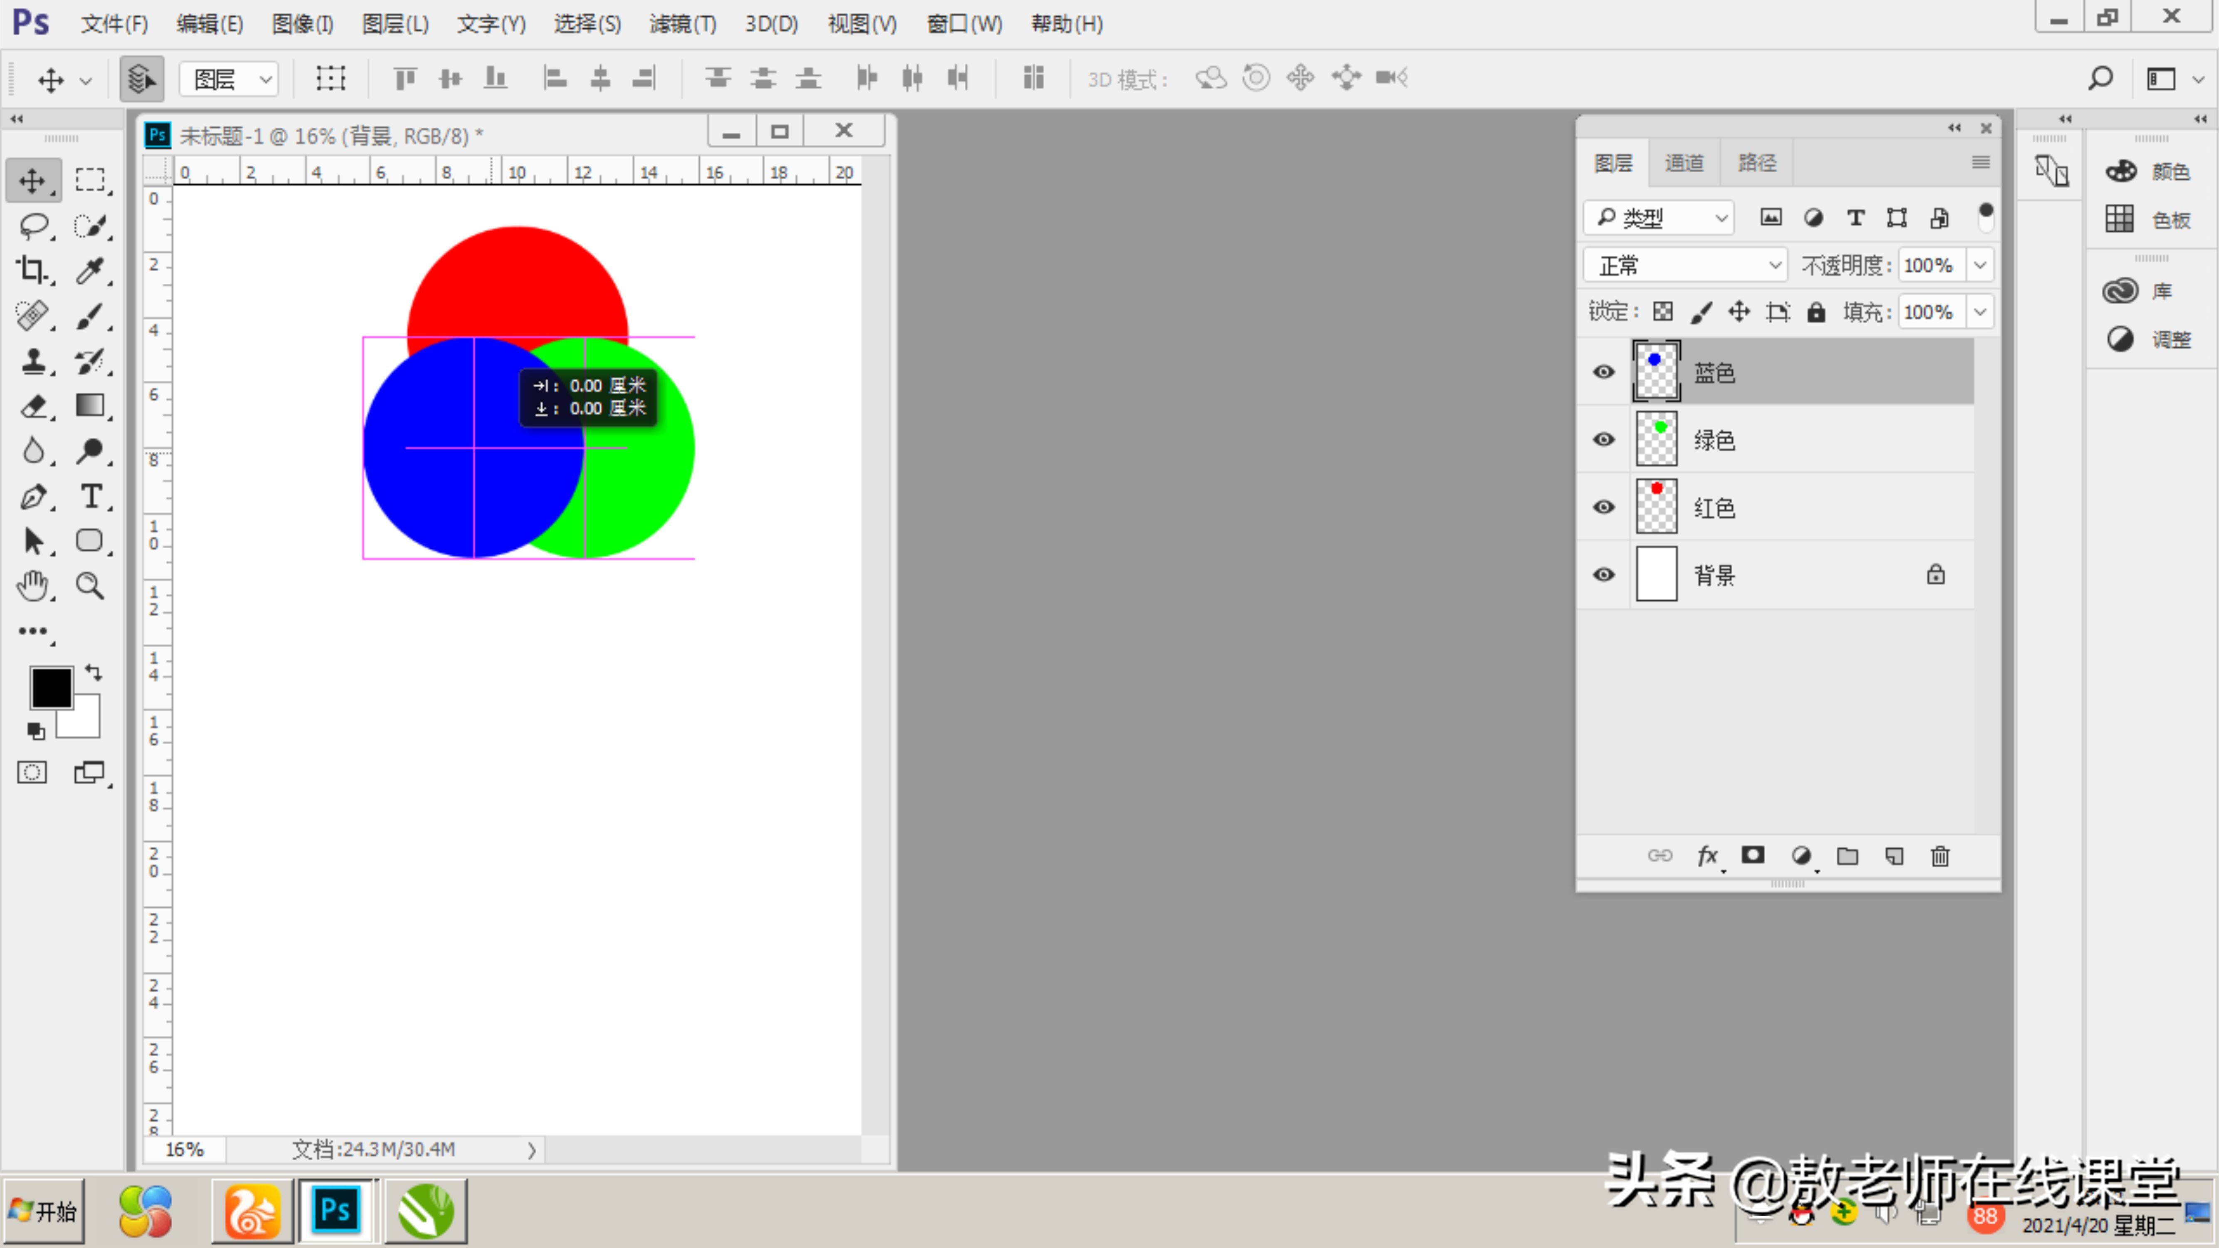Screen dimensions: 2219x1248
Task: Pick the Eraser tool
Action: pos(33,406)
